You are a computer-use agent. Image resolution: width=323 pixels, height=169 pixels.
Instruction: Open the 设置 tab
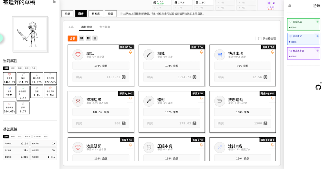coord(111,14)
